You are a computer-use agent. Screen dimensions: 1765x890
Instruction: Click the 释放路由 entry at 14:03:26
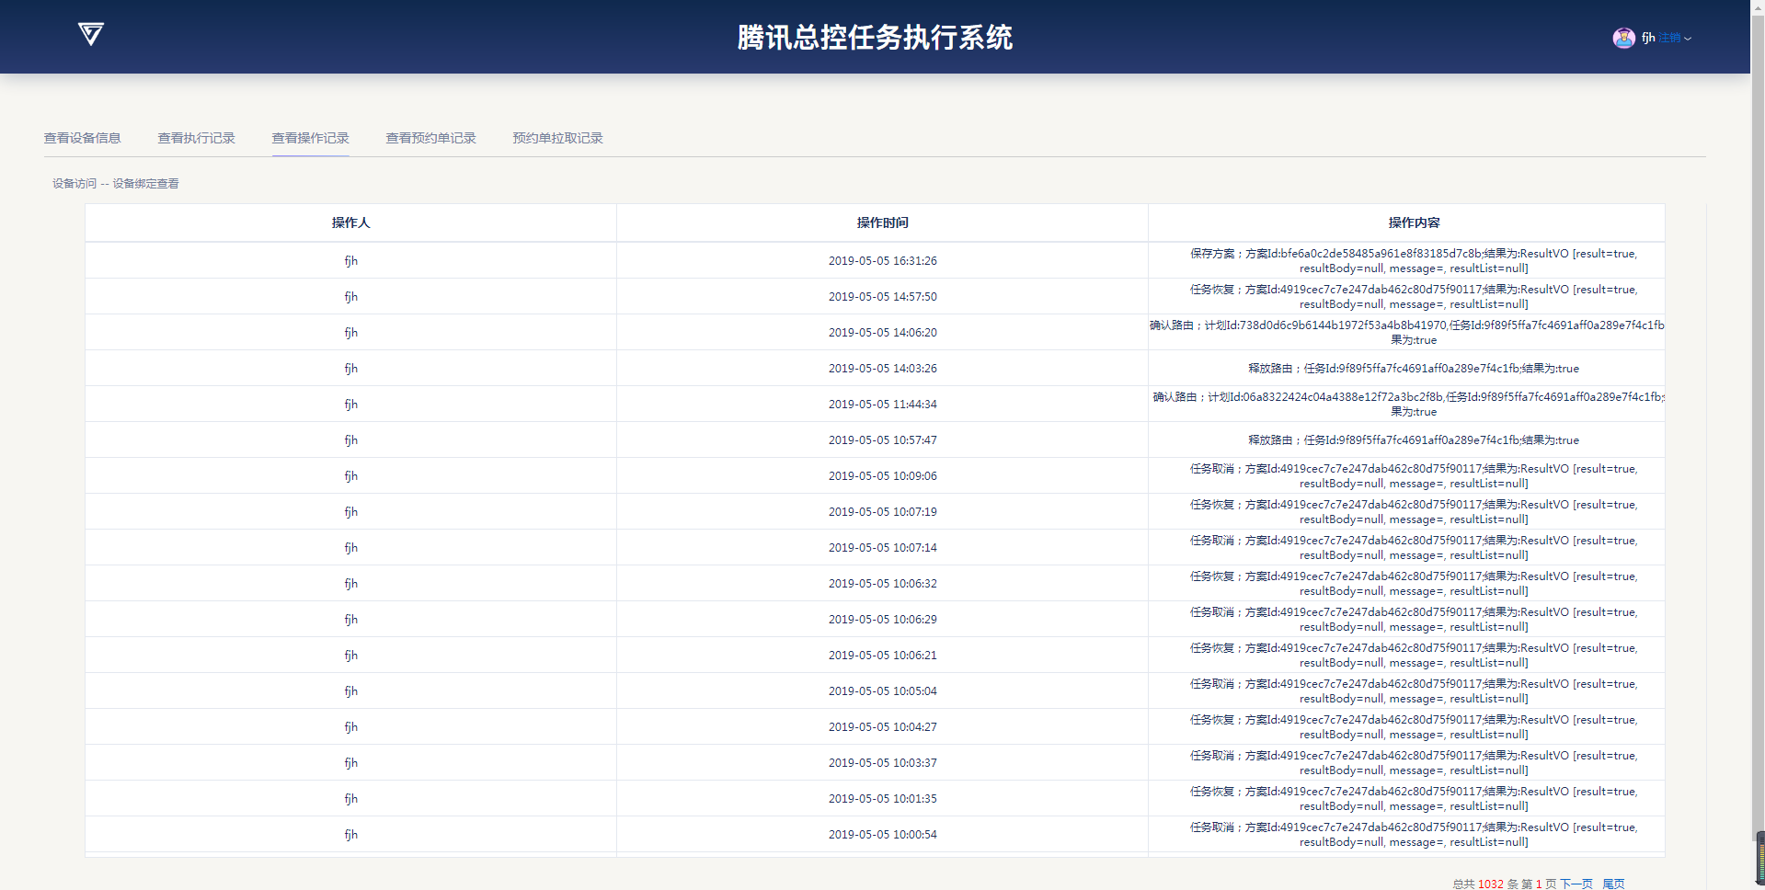1413,369
